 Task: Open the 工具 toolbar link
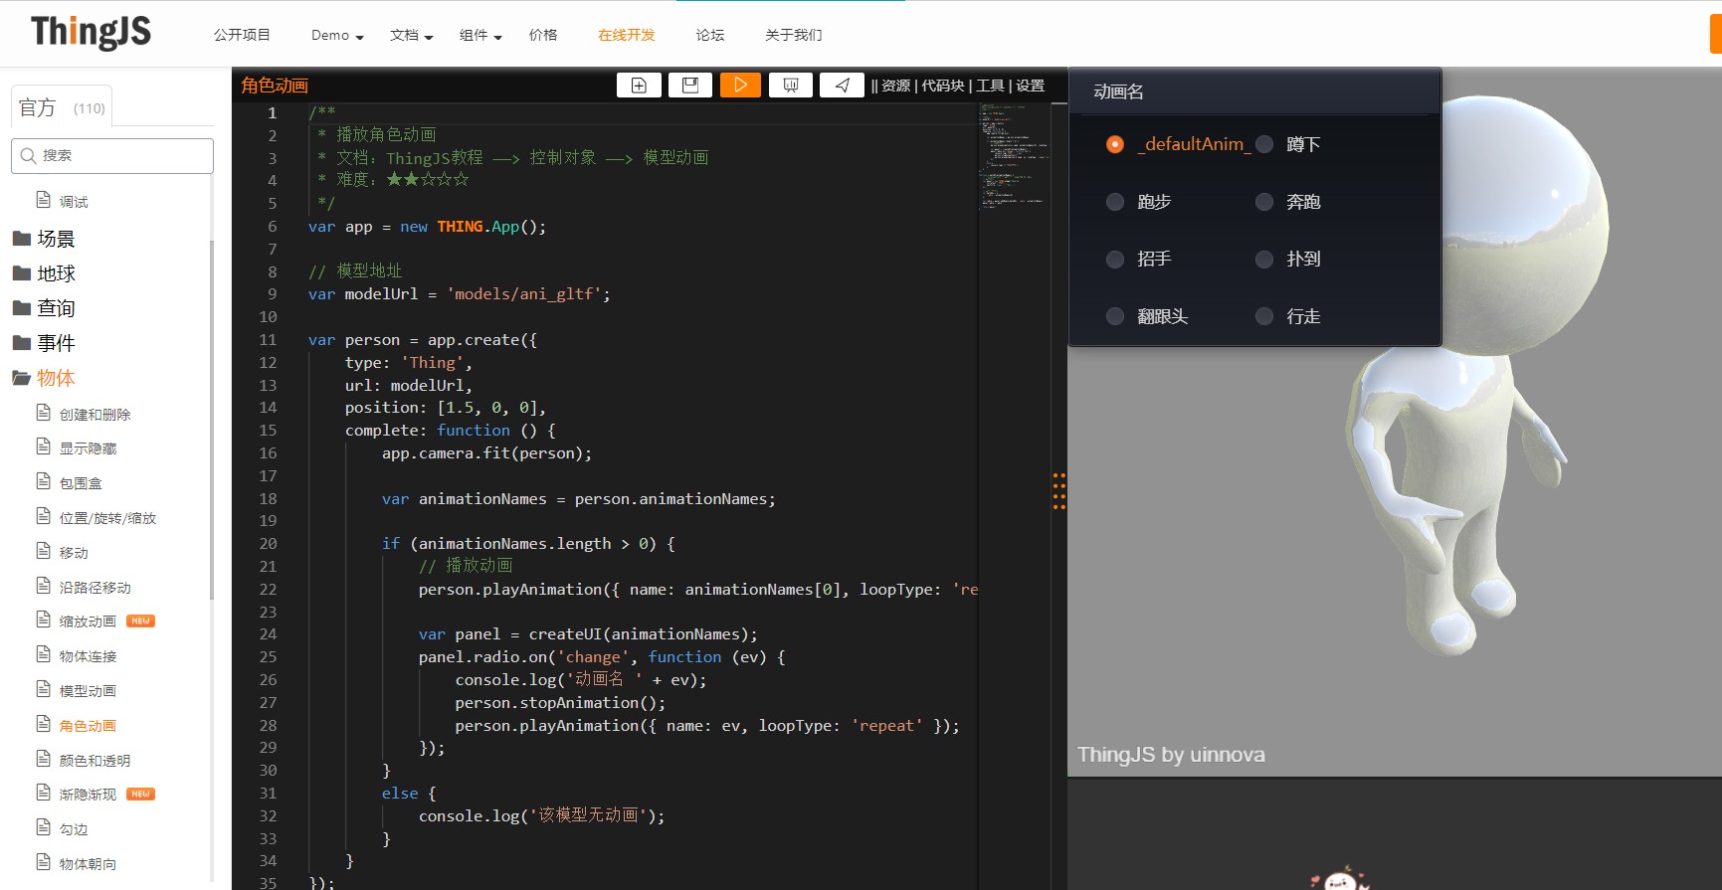[990, 86]
